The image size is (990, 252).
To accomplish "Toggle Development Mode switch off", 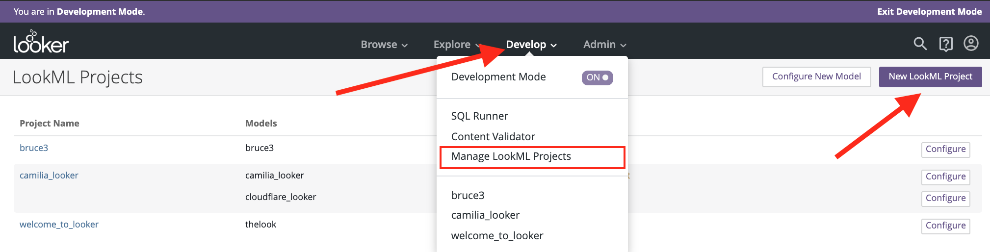I will point(597,77).
